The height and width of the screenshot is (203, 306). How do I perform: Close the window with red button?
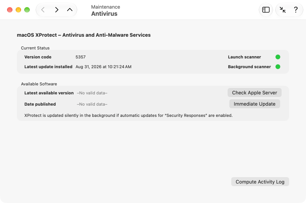(10, 10)
